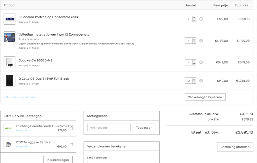The width and height of the screenshot is (257, 163).
Task: Click Subtotaal excl. btw value €3.219,14
Action: [246, 114]
